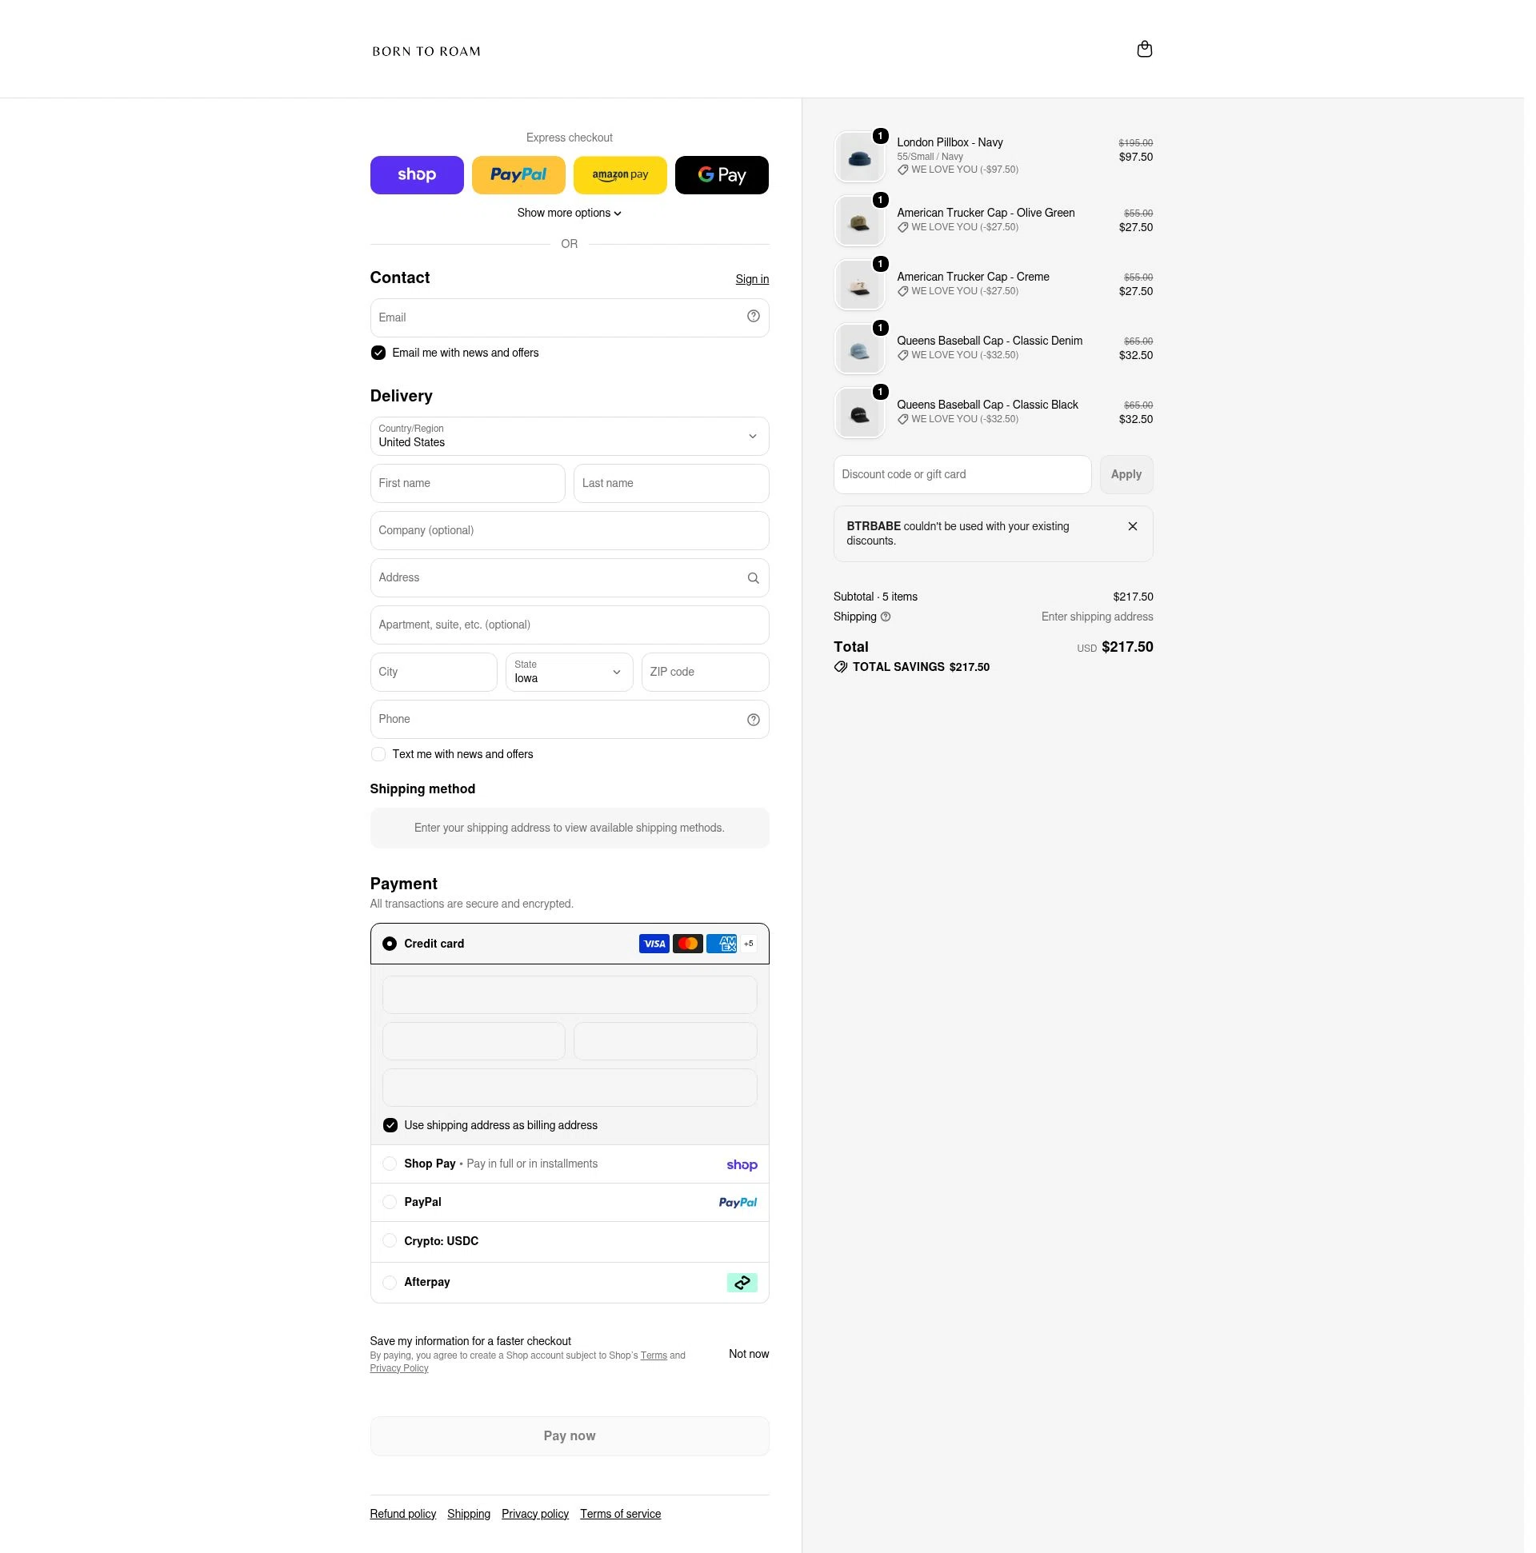
Task: Uncheck Email me with news and offers
Action: pyautogui.click(x=378, y=353)
